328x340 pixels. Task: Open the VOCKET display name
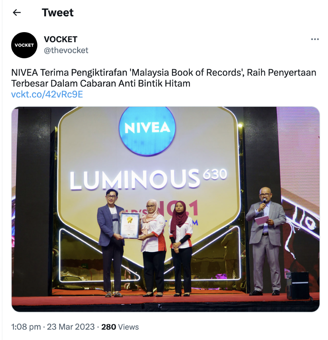click(60, 39)
